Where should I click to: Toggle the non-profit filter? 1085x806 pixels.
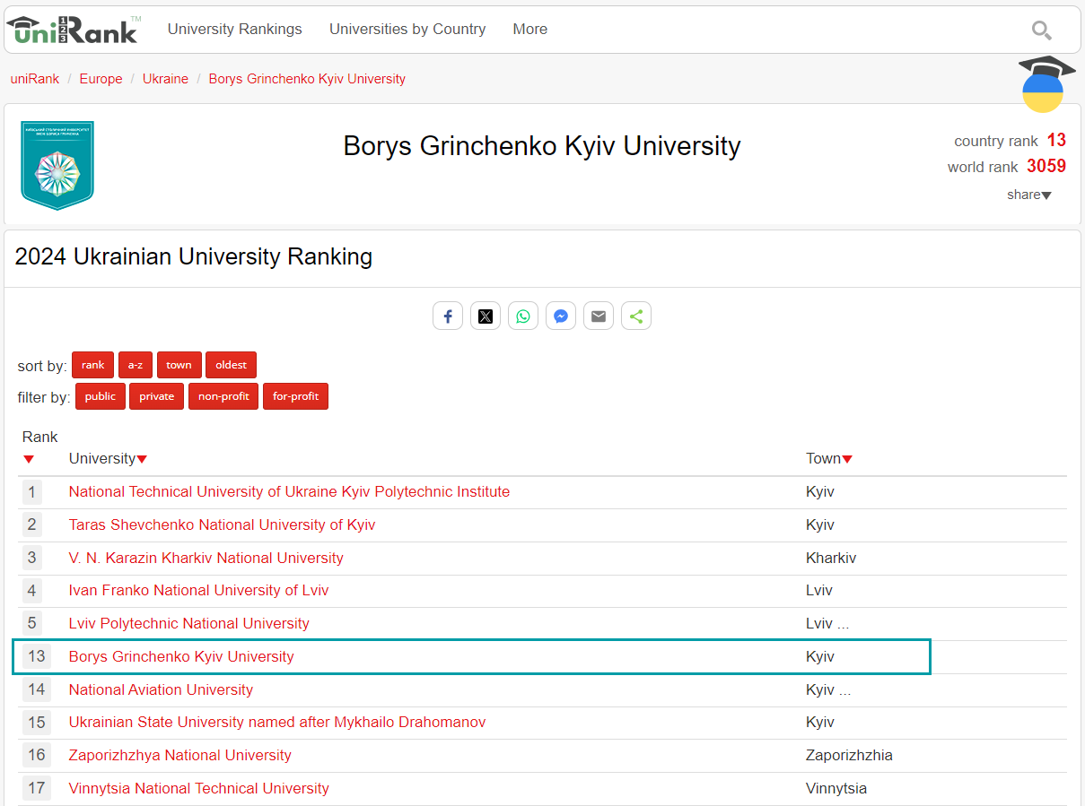click(x=223, y=396)
